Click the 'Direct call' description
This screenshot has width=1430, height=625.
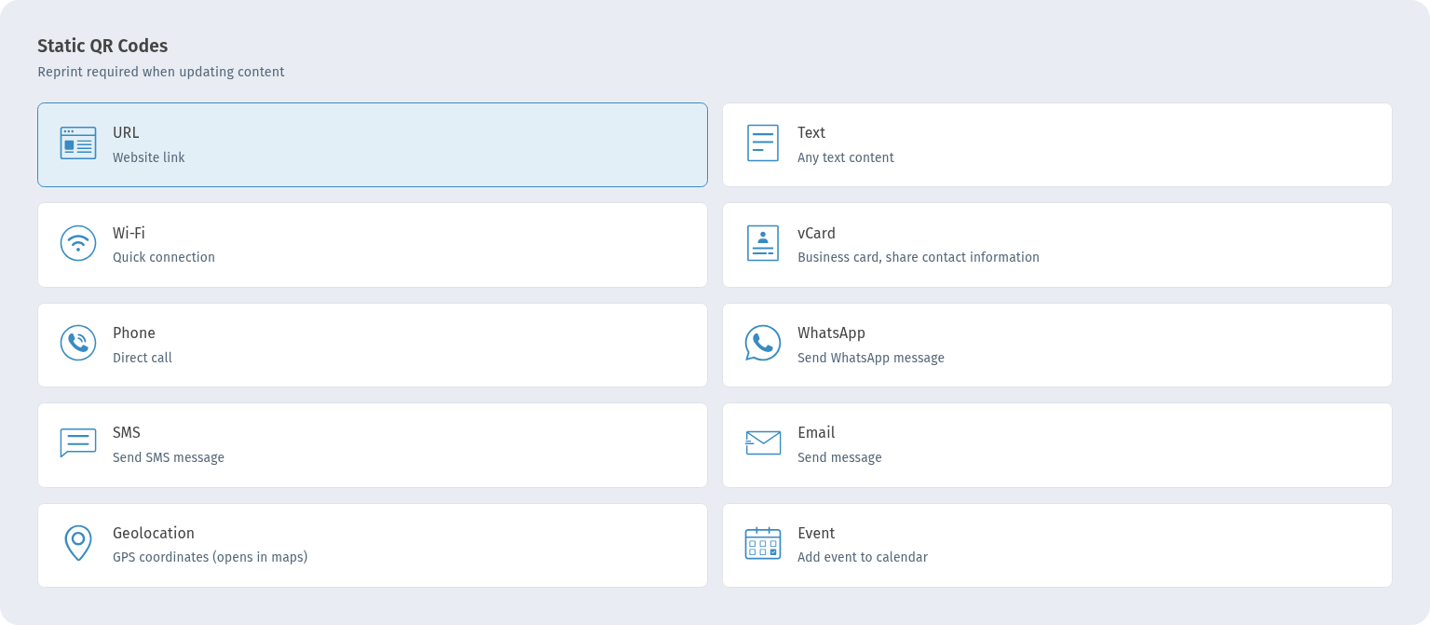pos(143,358)
